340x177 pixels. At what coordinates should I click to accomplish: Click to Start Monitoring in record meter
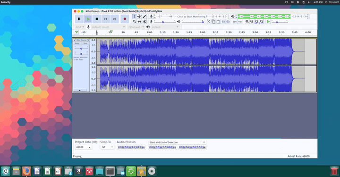pyautogui.click(x=191, y=17)
